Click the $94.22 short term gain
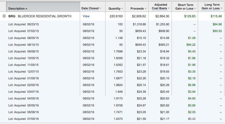The width and height of the screenshot is (225, 124). pos(191,45)
